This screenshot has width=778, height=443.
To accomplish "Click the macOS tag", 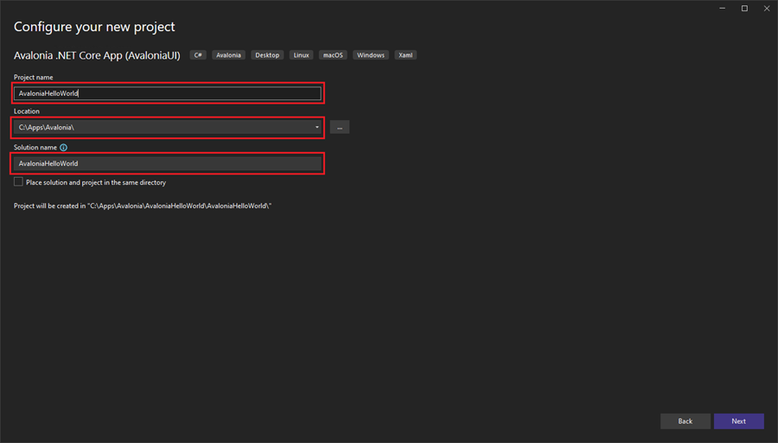I will coord(333,55).
